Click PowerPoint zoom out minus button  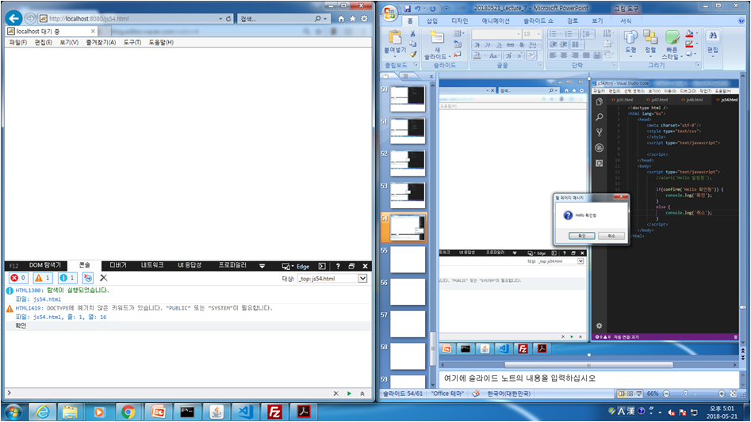click(666, 393)
